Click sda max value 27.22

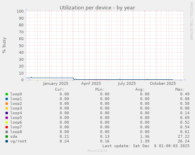[184, 137]
